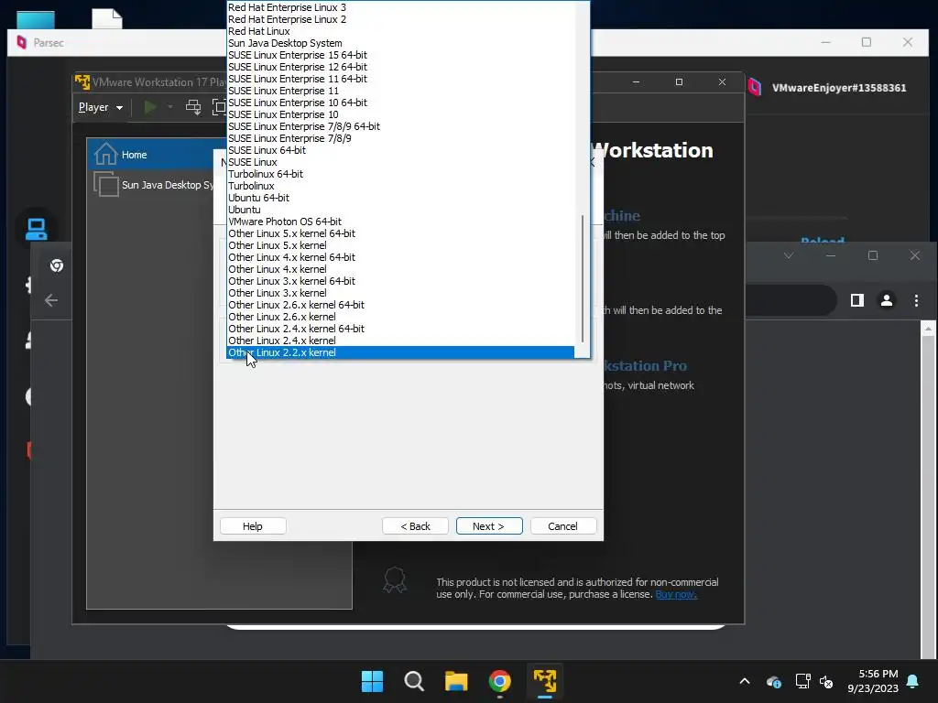
Task: Show hidden tray icons chevron
Action: coord(744,681)
